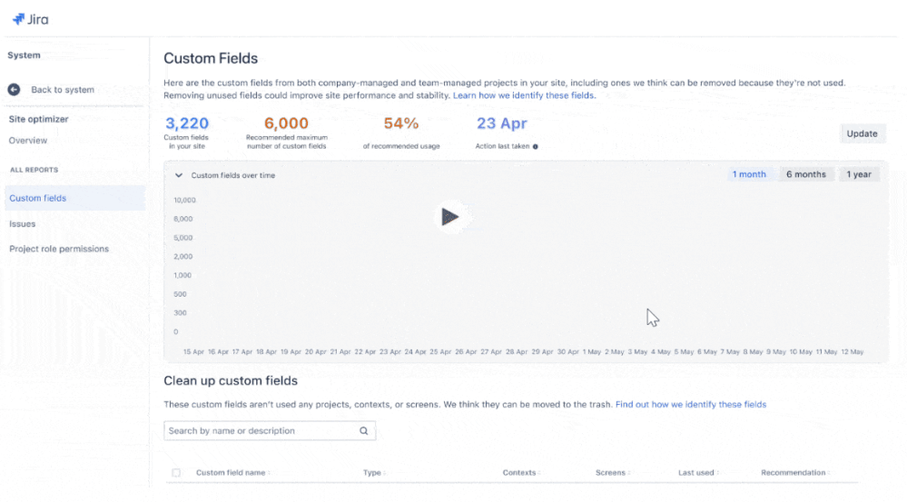Sort by Last used column
Viewport: 907px width, 502px height.
(x=698, y=473)
